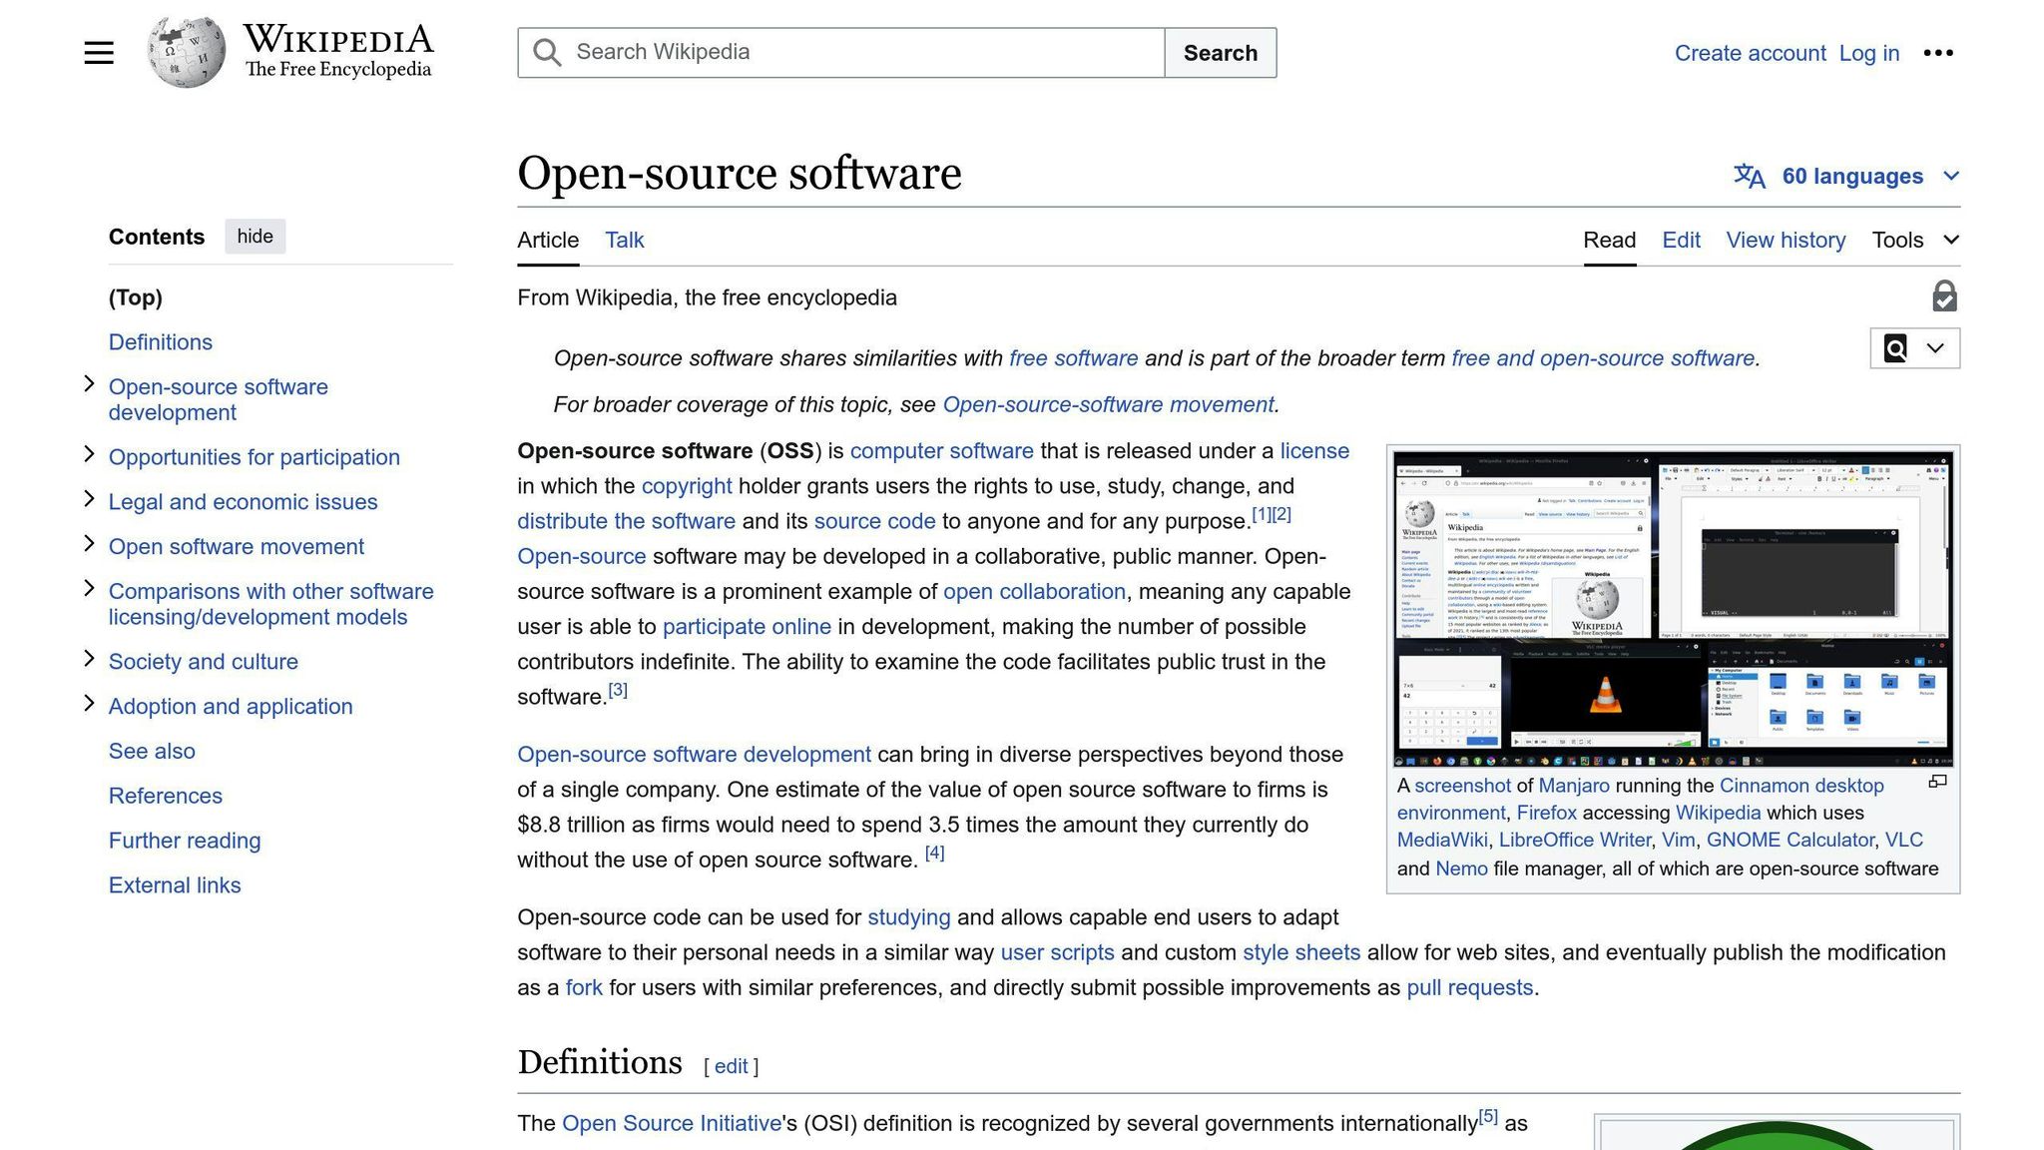Enlarge the article image via its expand icon
The image size is (2044, 1150).
click(1937, 781)
